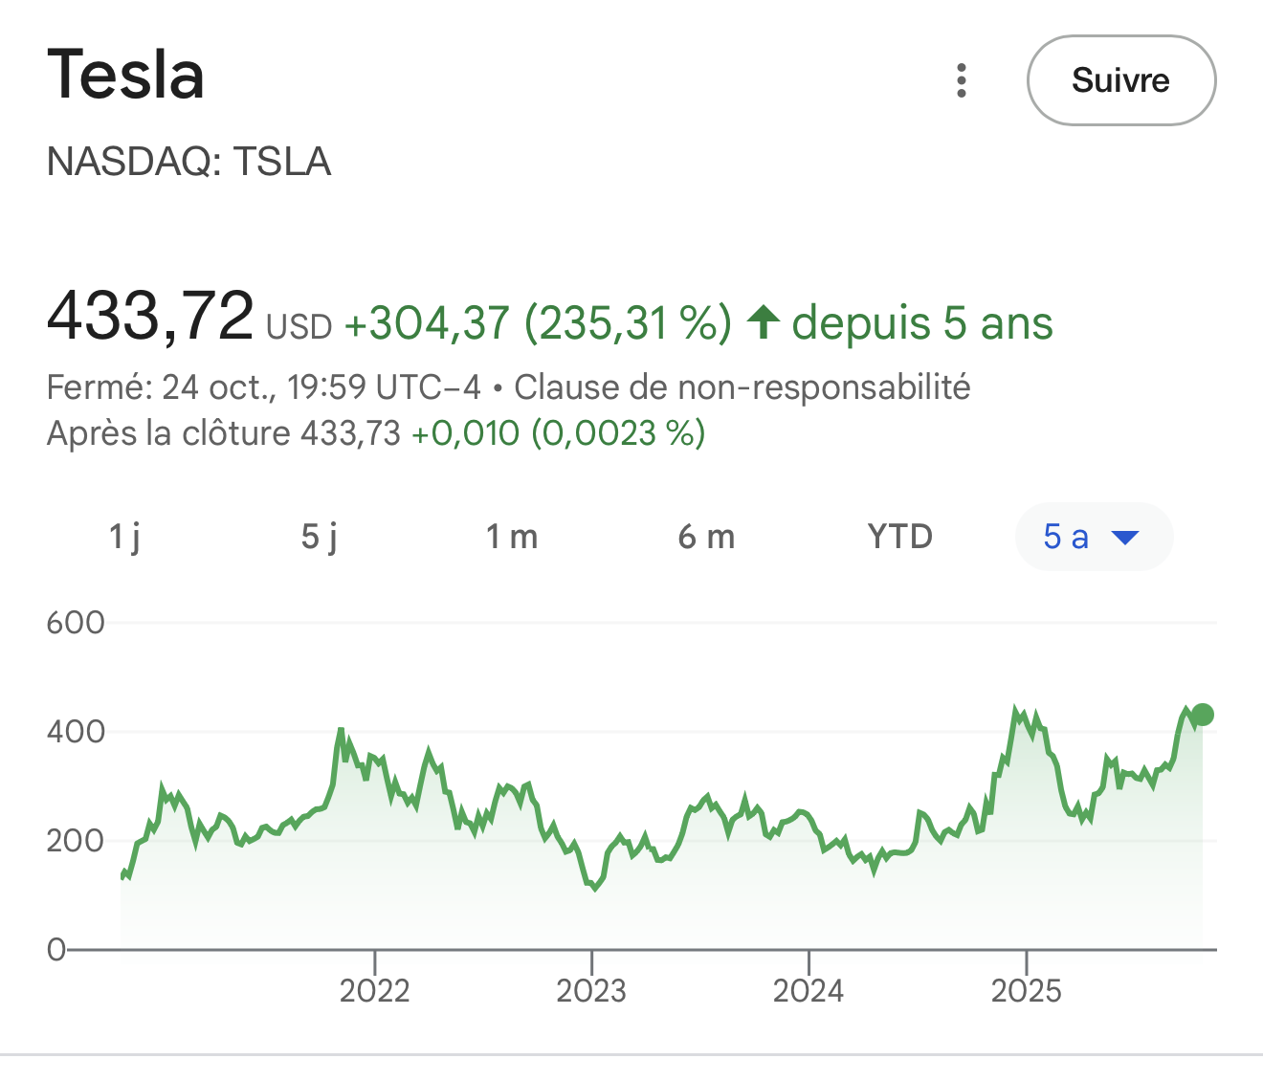The width and height of the screenshot is (1263, 1081).
Task: Select the 2023 x-axis year marker
Action: pyautogui.click(x=591, y=990)
